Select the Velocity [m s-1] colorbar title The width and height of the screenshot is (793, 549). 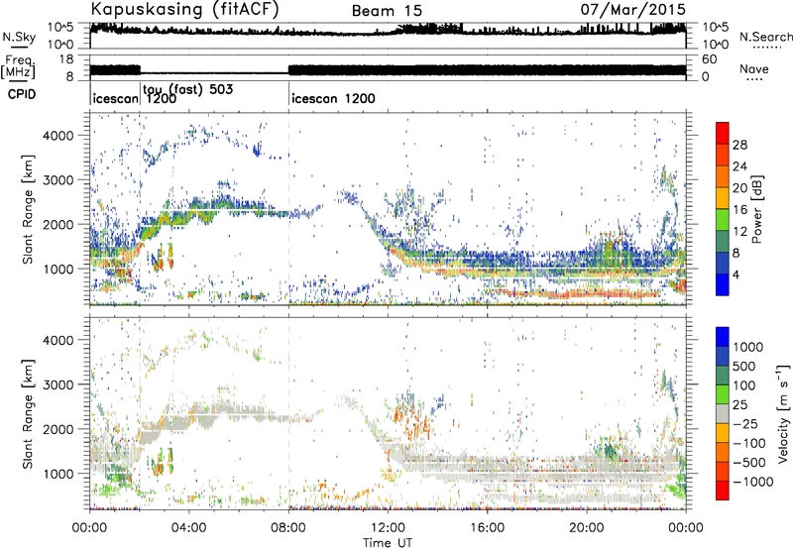pos(784,413)
